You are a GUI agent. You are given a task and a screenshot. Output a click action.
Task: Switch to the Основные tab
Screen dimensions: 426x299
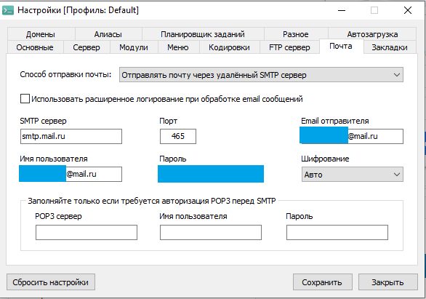(35, 47)
